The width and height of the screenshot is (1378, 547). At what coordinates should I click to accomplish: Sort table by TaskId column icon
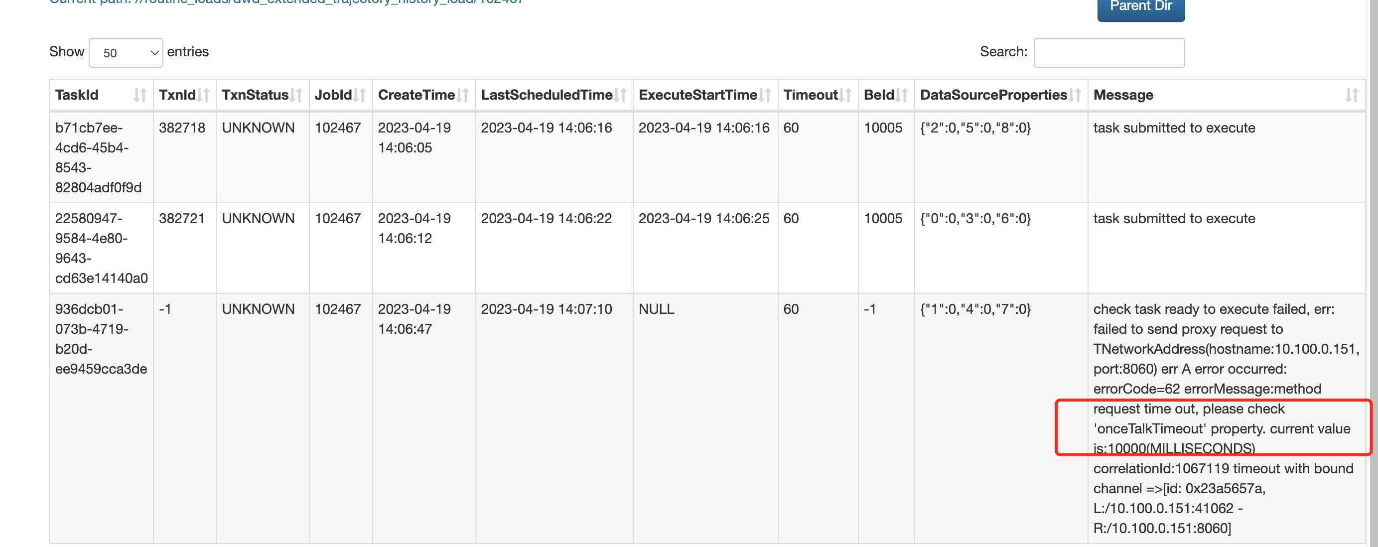point(140,95)
